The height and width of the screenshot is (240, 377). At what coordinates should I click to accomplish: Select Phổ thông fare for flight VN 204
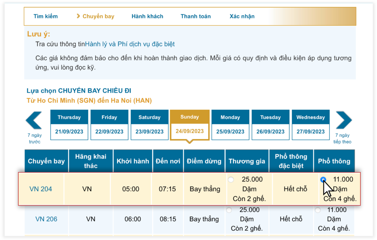click(323, 180)
